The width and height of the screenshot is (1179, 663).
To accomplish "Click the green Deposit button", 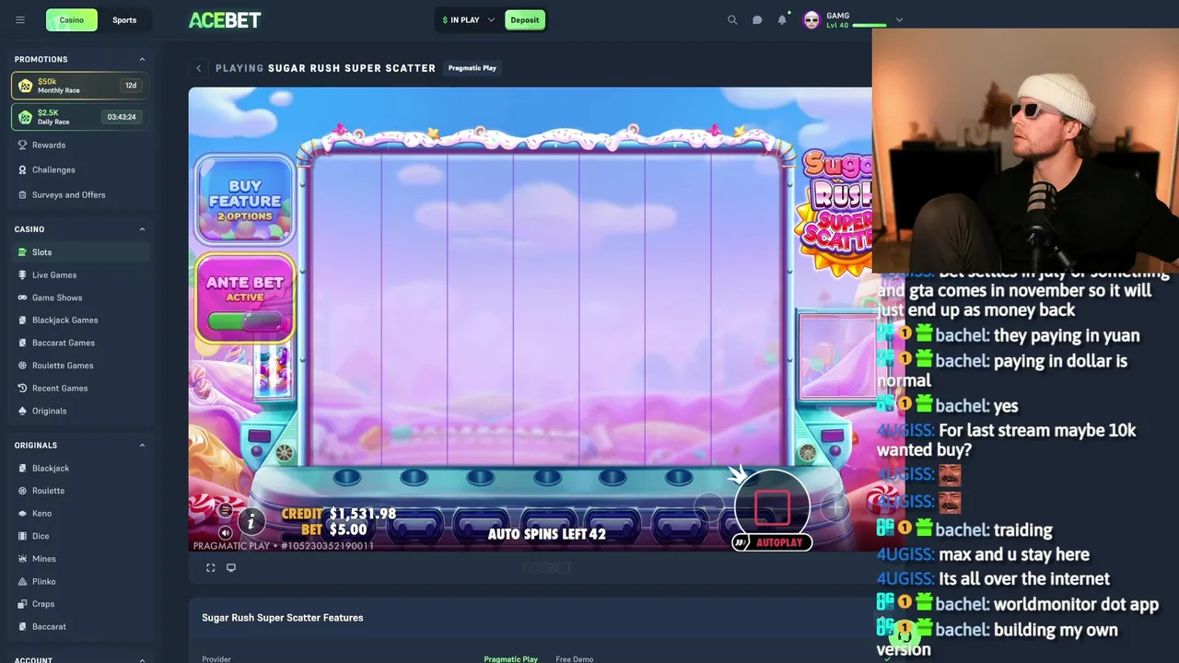I will tap(525, 19).
